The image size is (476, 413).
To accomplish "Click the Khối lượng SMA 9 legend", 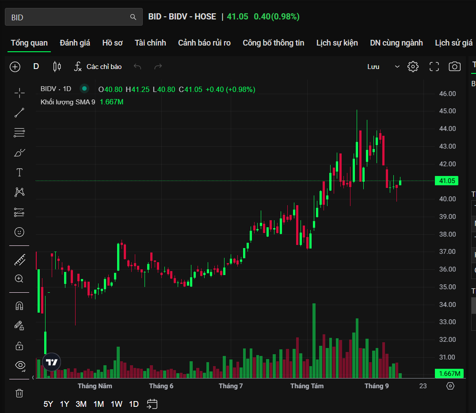I will (x=68, y=102).
